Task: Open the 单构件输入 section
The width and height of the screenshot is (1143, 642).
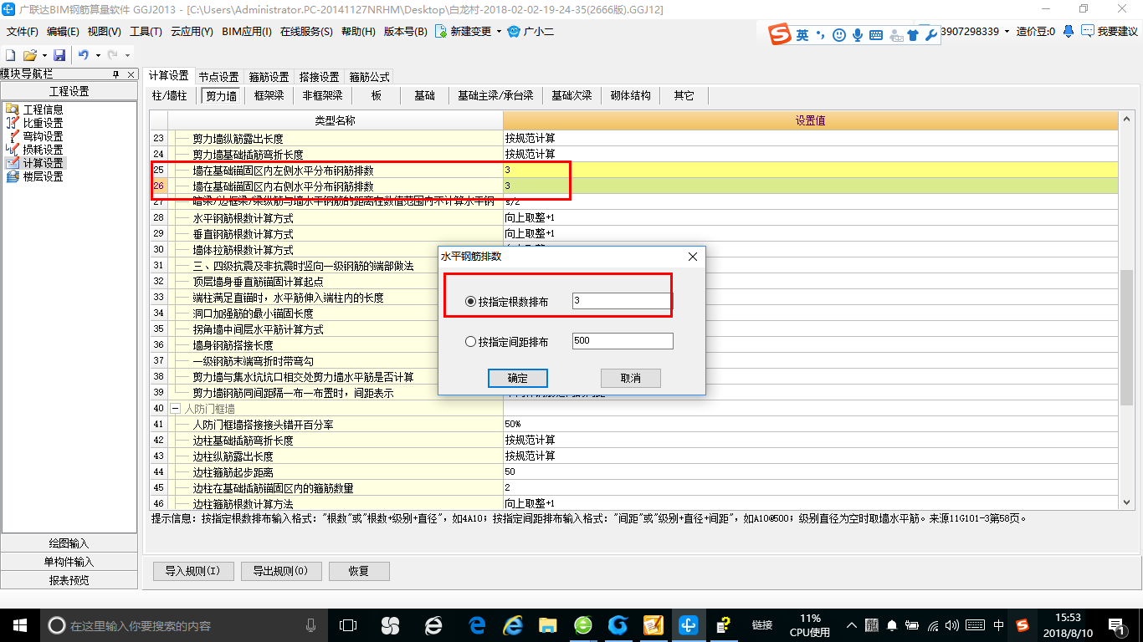Action: click(x=69, y=562)
